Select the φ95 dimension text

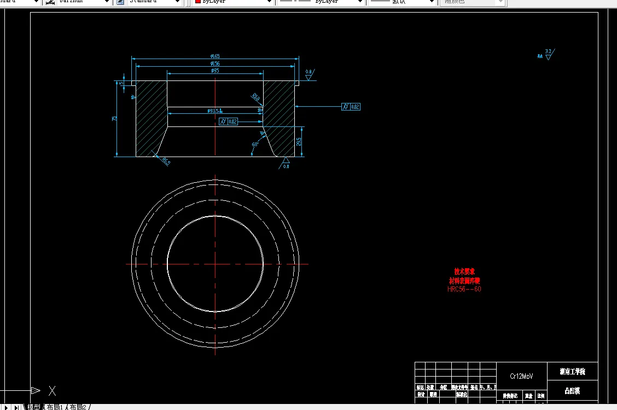click(215, 71)
